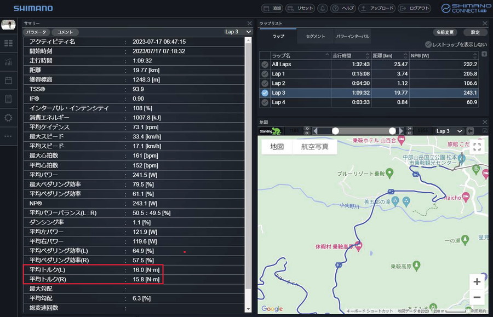Open the analysis chart icon in sidebar
The height and width of the screenshot is (317, 493).
[8, 62]
